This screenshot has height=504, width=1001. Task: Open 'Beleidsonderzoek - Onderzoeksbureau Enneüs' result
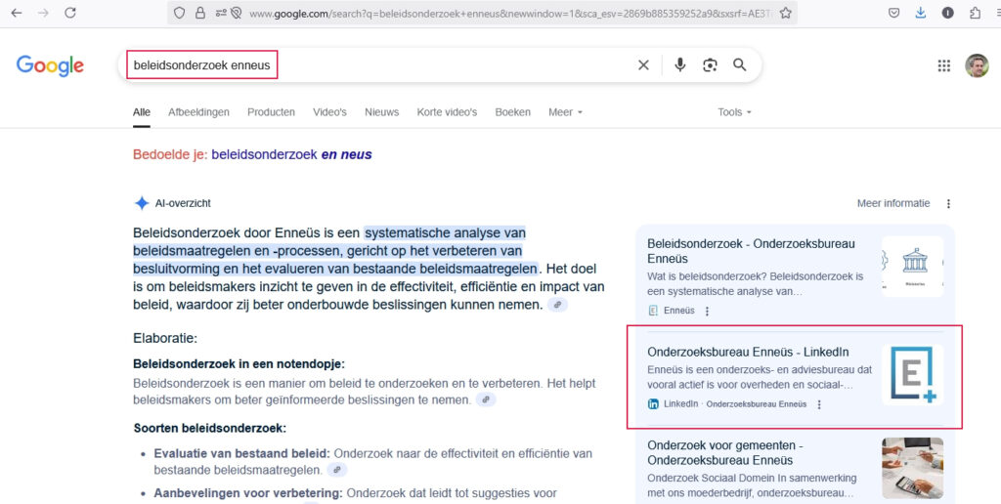[751, 251]
